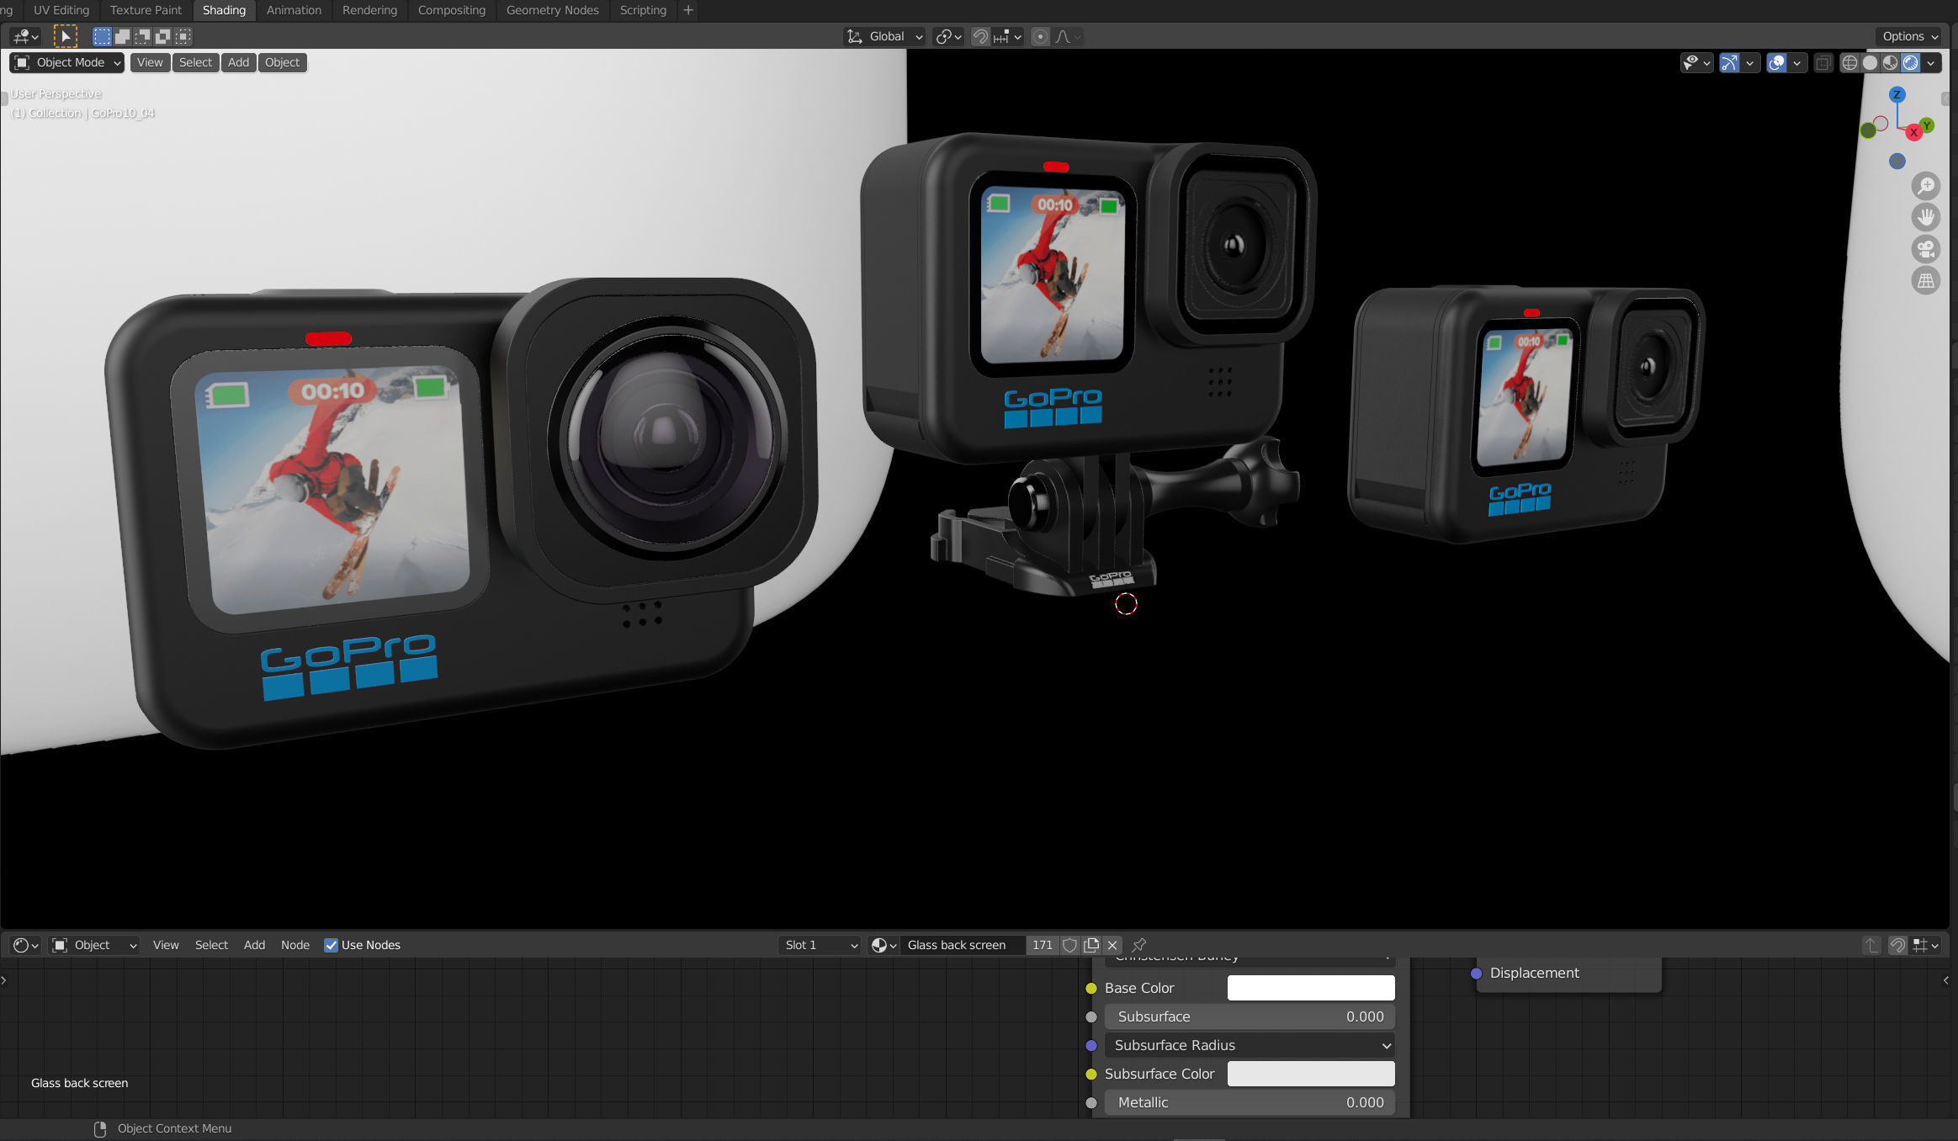Open the viewport Add menu
This screenshot has width=1958, height=1141.
pyautogui.click(x=238, y=62)
